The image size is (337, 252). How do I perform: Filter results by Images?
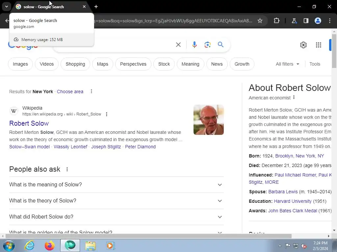(x=20, y=64)
